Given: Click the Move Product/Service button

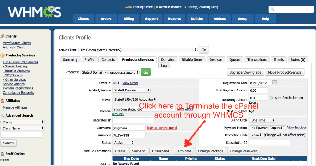Looking at the screenshot, I should (285, 72).
